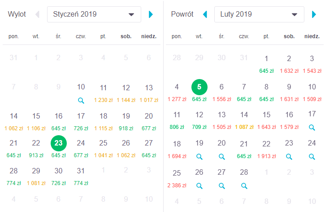Select February 25 return at 2 386 zł
Viewport: 325px width, 212px height.
[x=177, y=178]
